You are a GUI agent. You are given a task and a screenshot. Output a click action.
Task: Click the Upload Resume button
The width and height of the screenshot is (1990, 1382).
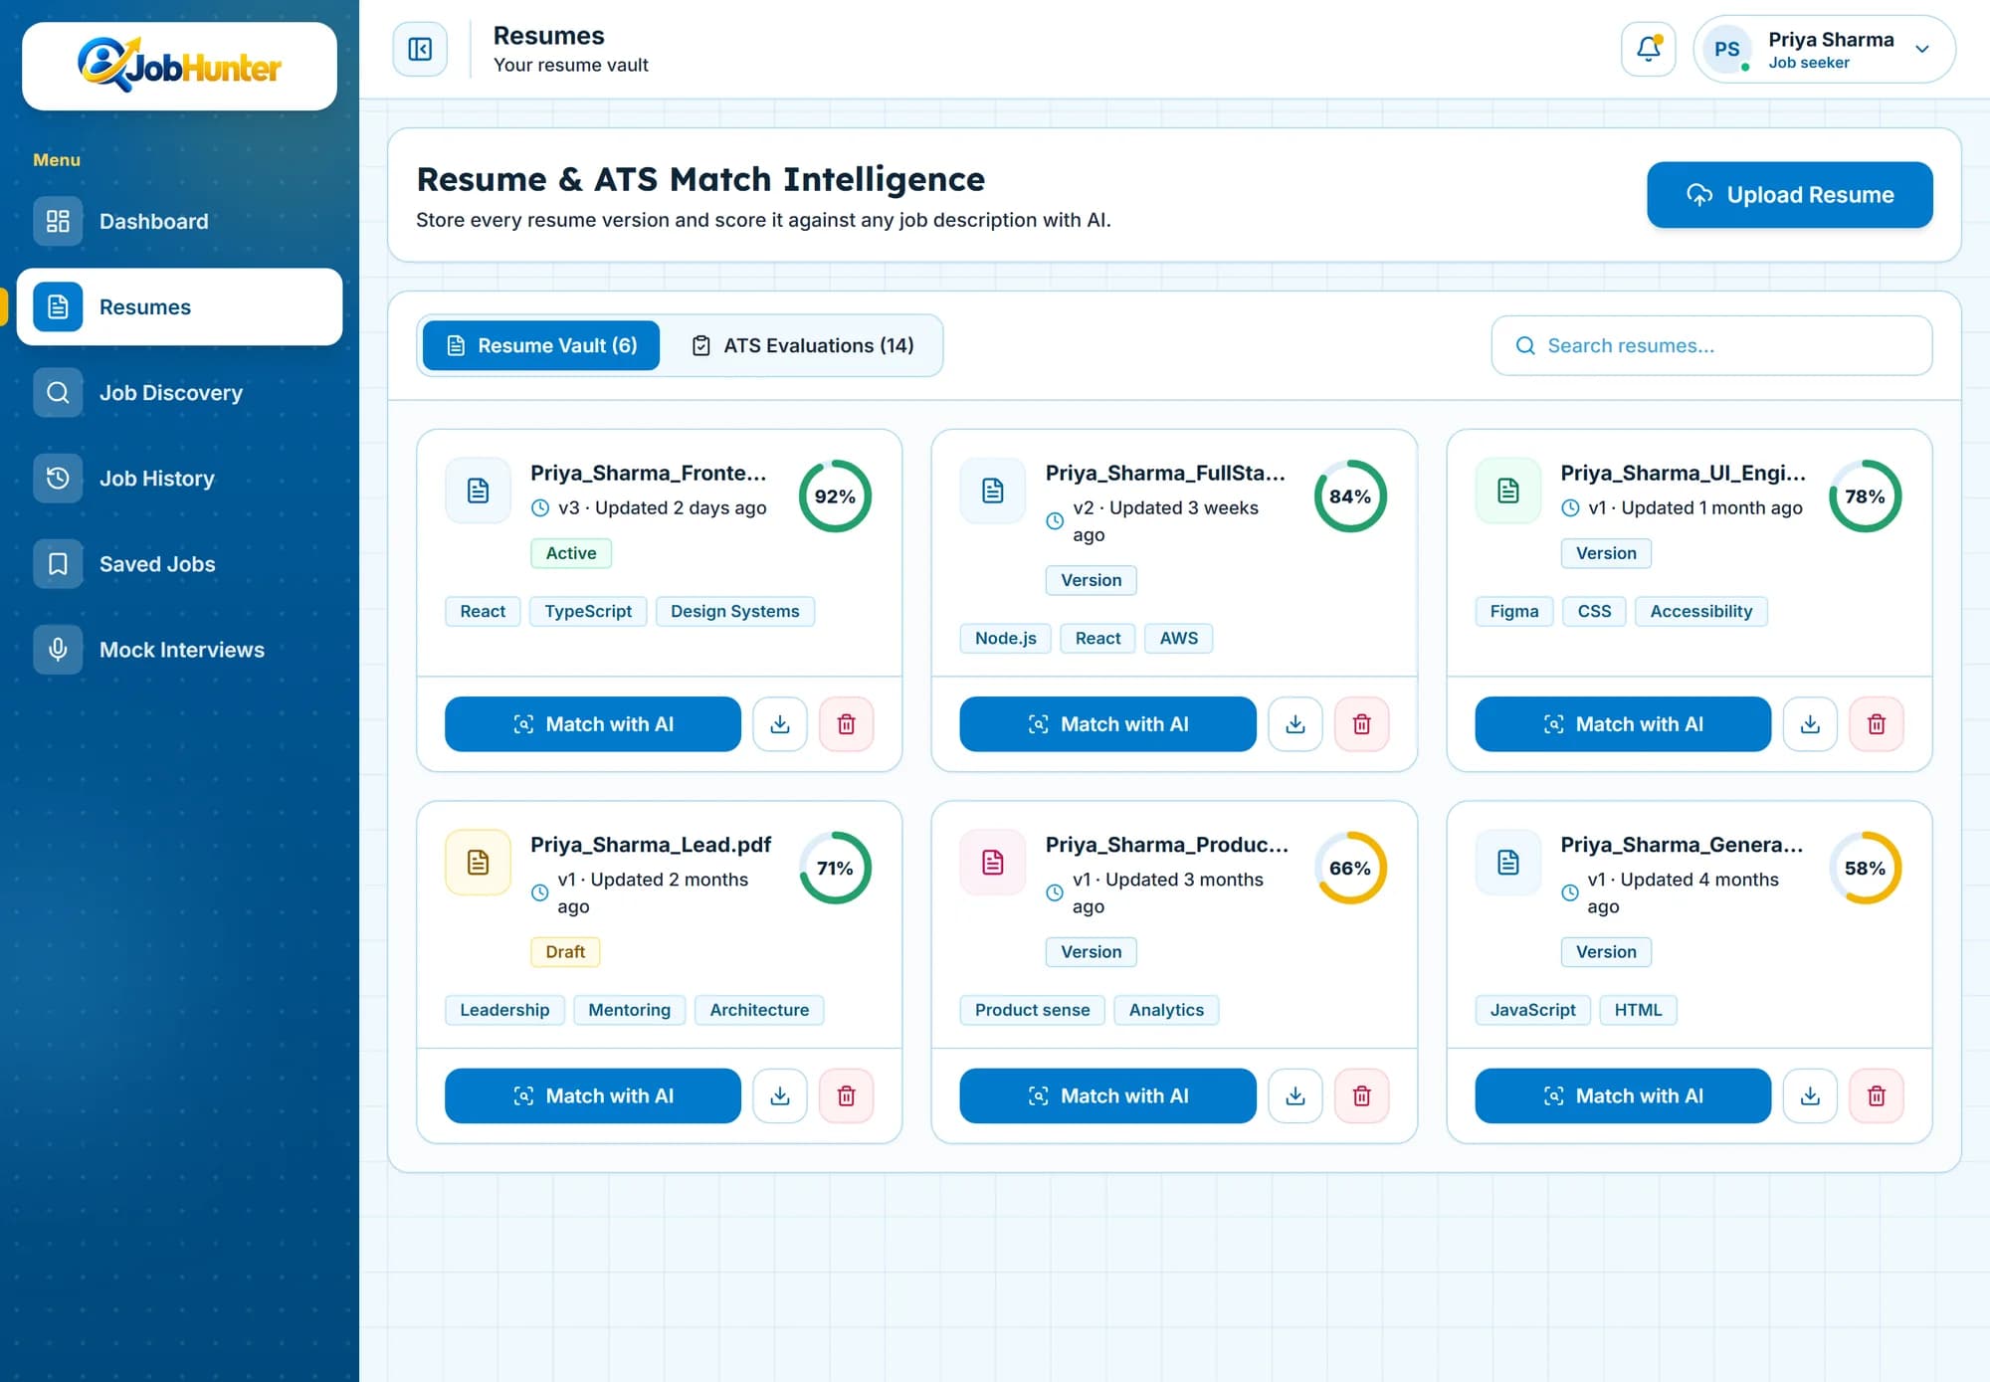point(1789,195)
